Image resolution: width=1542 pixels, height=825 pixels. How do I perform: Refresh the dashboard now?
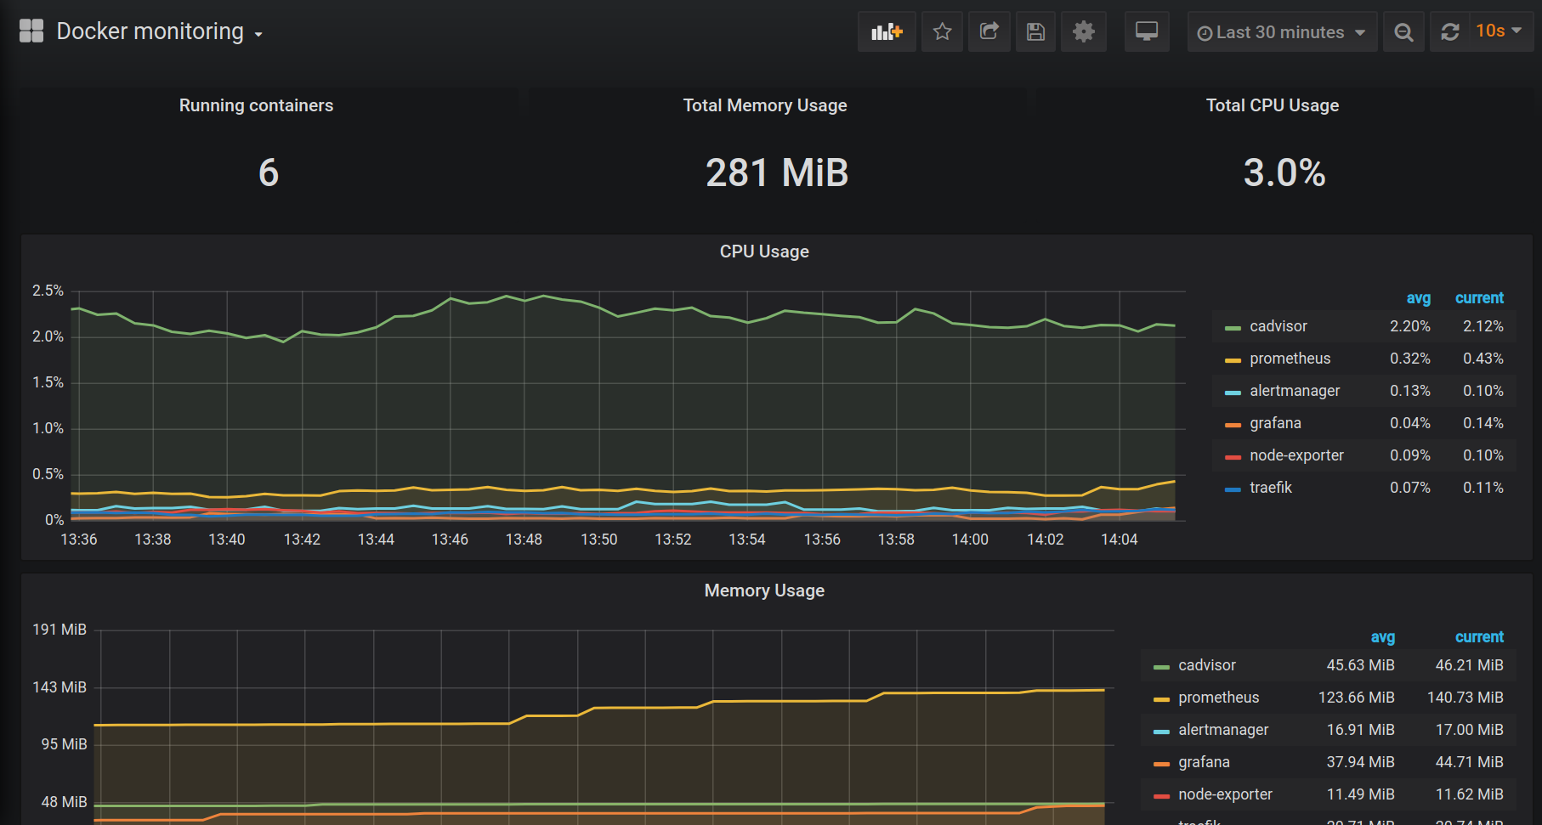click(x=1450, y=32)
